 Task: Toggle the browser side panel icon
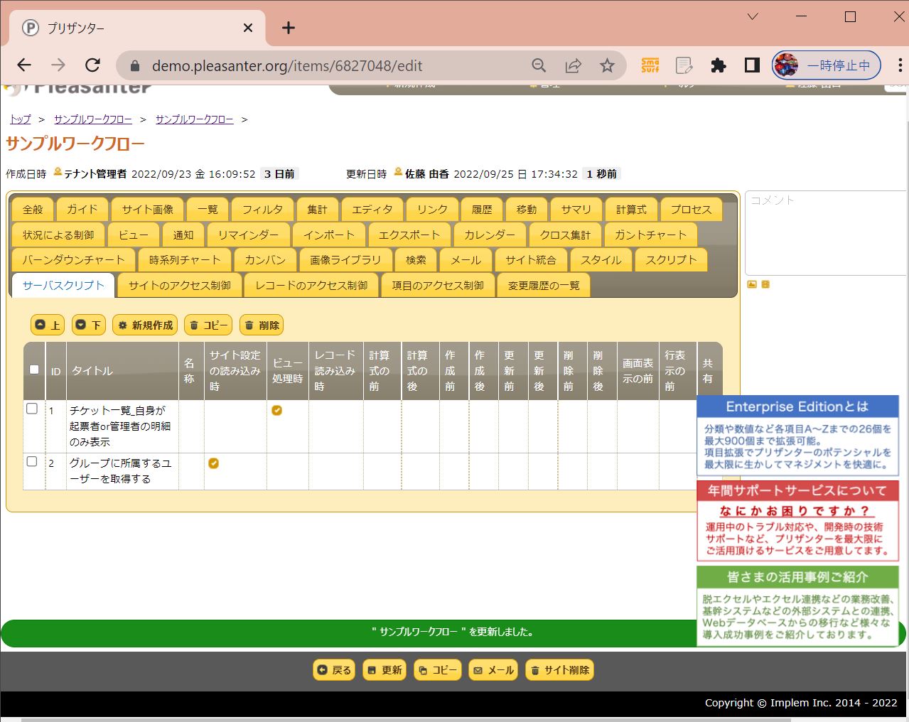pyautogui.click(x=752, y=66)
